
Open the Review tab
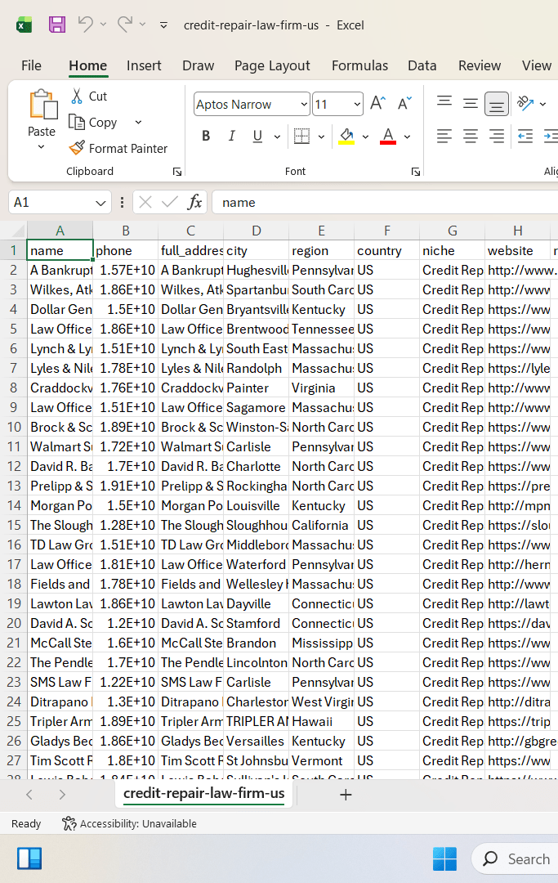click(x=480, y=66)
